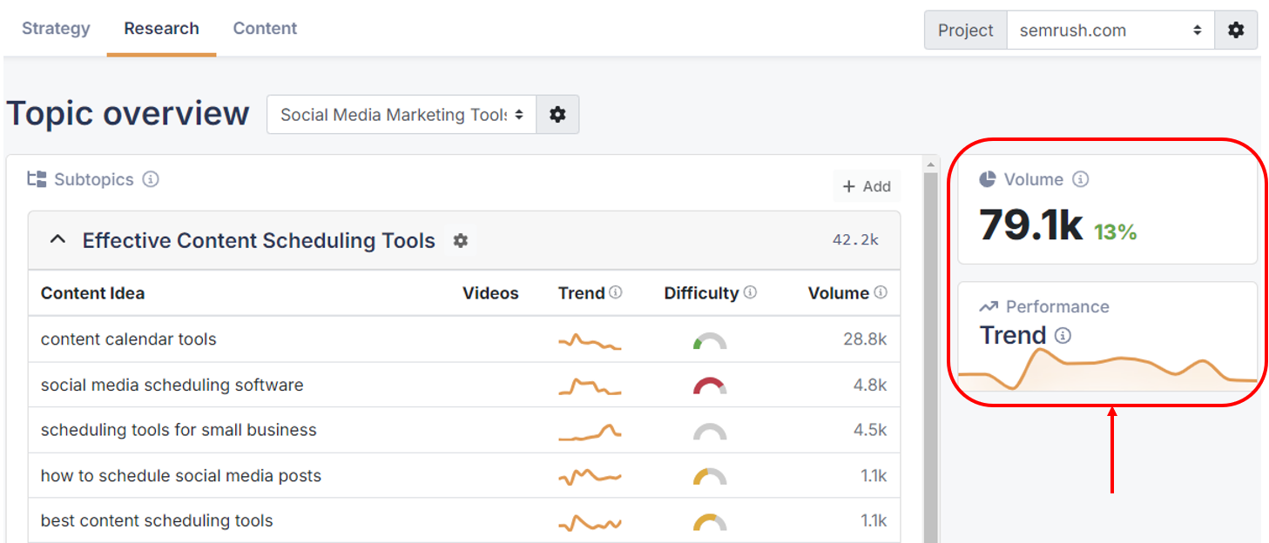Collapse the Effective Content Scheduling Tools section
The image size is (1269, 543).
click(57, 240)
